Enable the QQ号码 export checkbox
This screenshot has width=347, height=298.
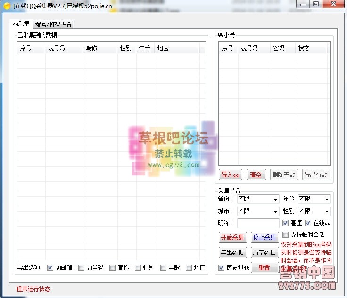(x=81, y=268)
